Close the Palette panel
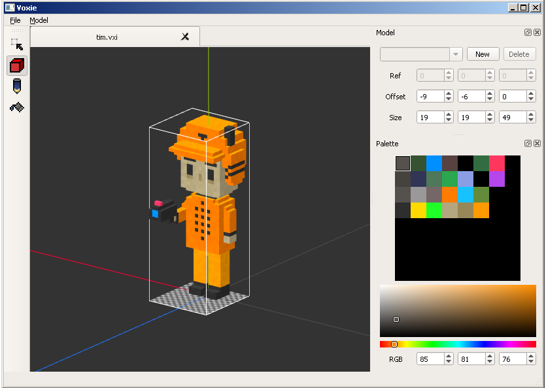Viewport: 546px width, 388px height. coord(537,144)
